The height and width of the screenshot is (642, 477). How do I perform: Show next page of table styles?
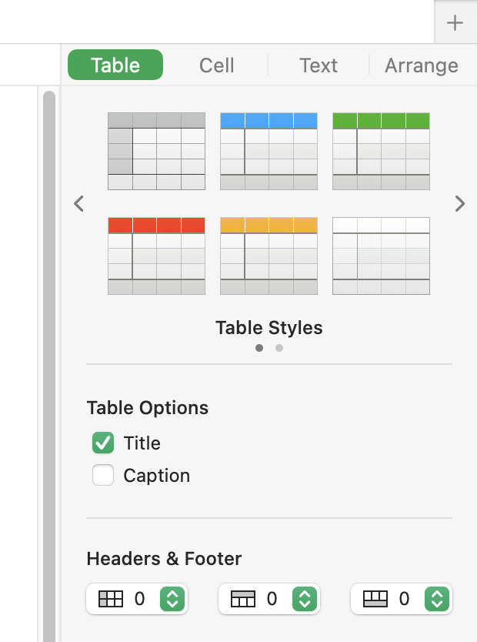[460, 203]
